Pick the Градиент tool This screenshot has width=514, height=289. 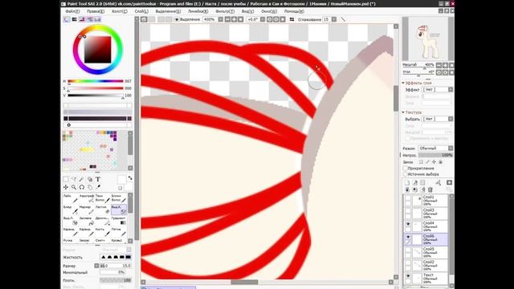click(x=119, y=221)
